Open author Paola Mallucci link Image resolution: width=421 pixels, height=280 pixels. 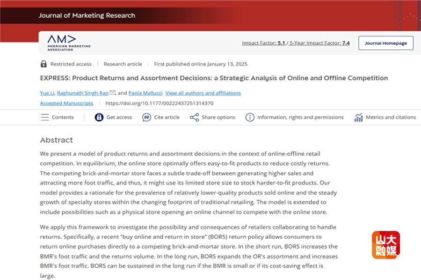(145, 93)
